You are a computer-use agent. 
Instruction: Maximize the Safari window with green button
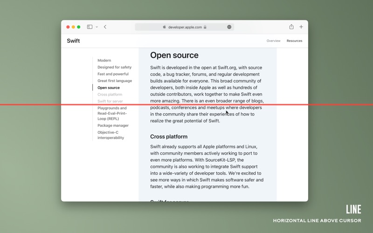79,27
